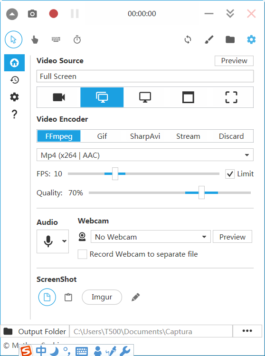Screen dimensions: 265x356
Task: Open Recent history in sidebar
Action: point(15,80)
